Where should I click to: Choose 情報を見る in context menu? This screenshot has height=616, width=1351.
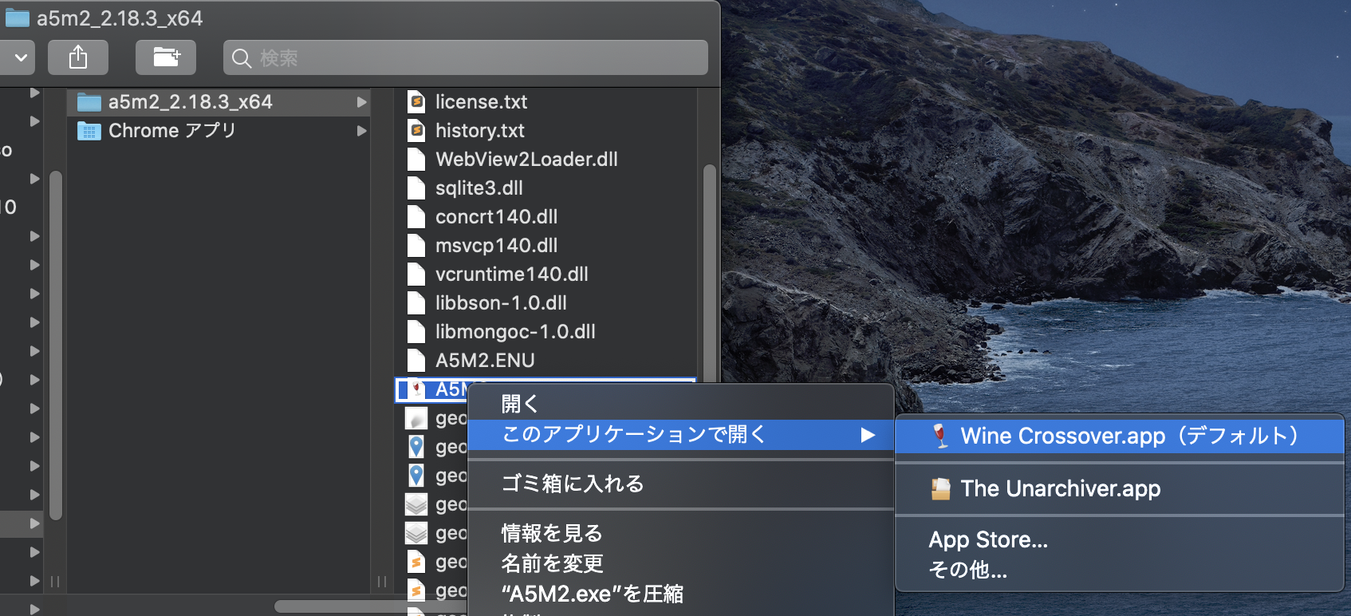(680, 533)
